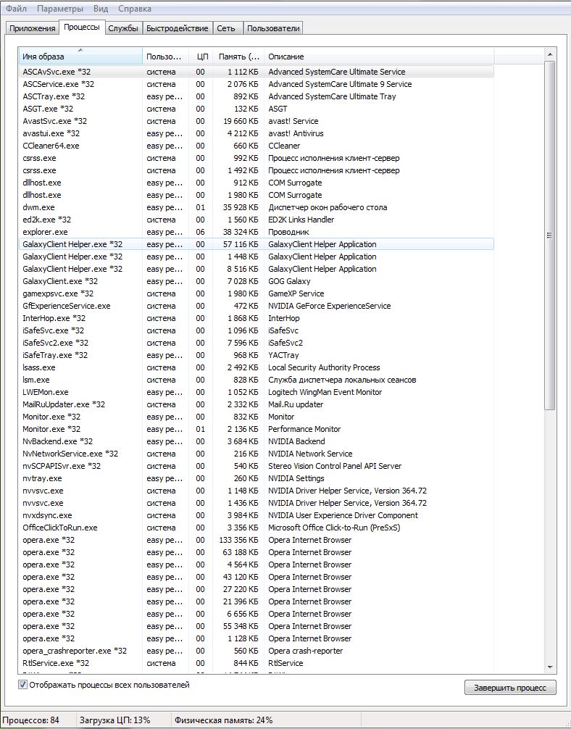Image resolution: width=571 pixels, height=729 pixels.
Task: Click the 'Stereo Vision Control Panel API Server' description
Action: (x=335, y=466)
